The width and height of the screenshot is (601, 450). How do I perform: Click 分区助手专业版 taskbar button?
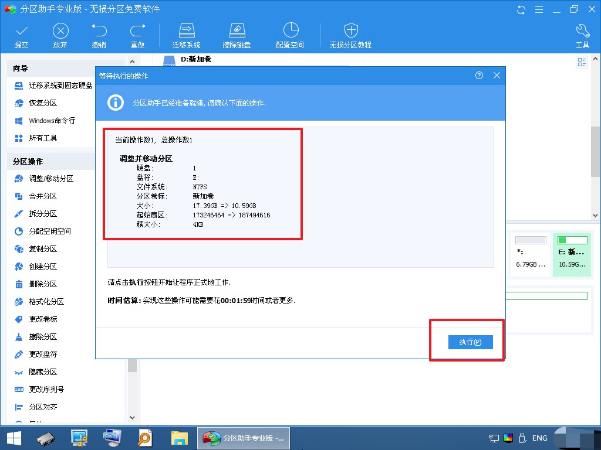pyautogui.click(x=244, y=438)
